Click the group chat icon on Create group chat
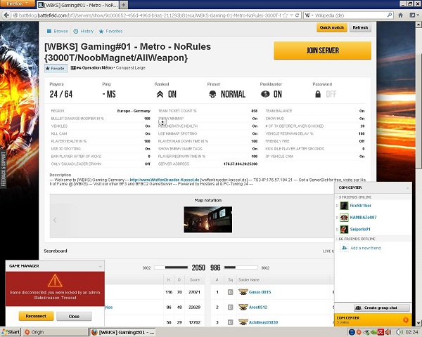422x337 pixels. 358,308
